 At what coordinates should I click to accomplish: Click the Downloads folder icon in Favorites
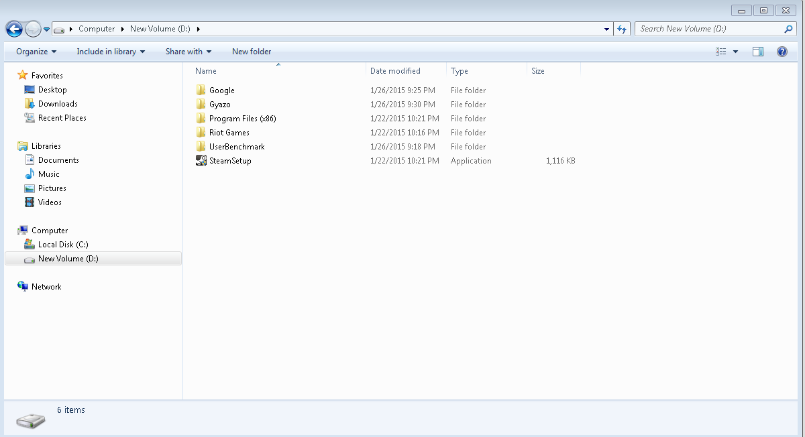pos(30,104)
